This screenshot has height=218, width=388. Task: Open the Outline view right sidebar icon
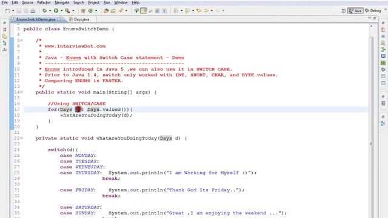(x=383, y=124)
